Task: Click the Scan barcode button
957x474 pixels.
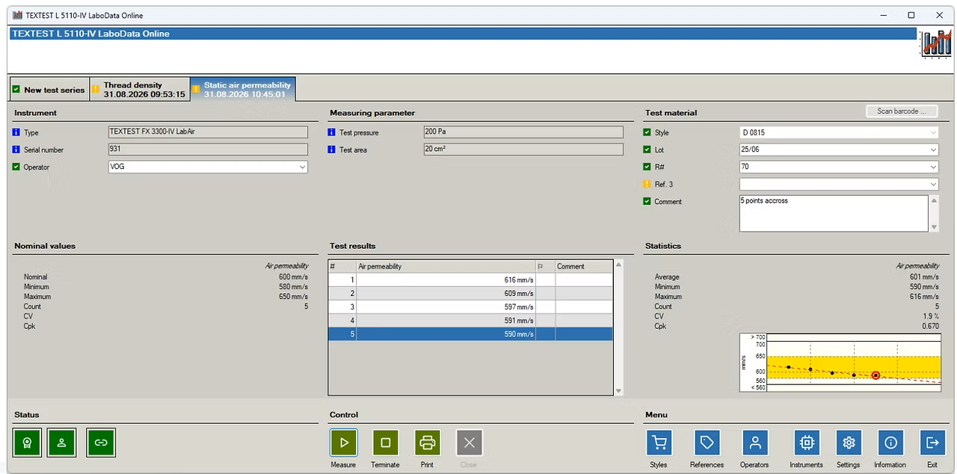Action: pos(902,111)
